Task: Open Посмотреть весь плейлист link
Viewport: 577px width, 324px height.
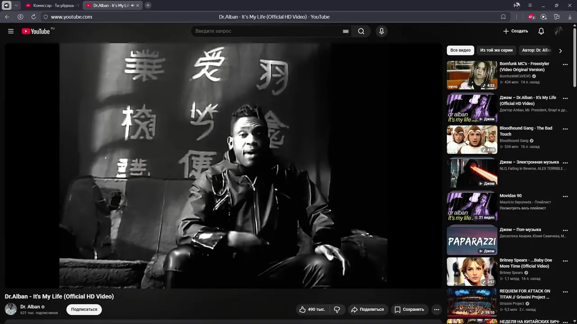Action: [522, 208]
